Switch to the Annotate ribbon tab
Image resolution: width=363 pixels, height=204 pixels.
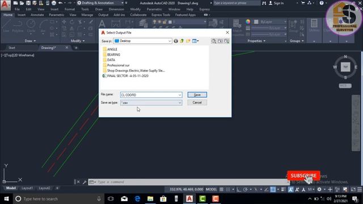(37, 15)
